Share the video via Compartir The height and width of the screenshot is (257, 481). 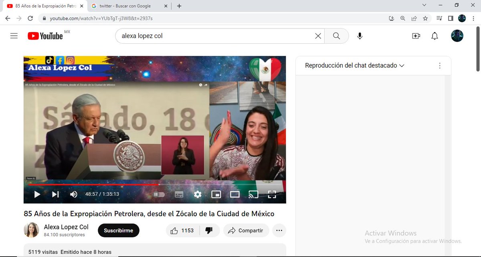[x=246, y=231]
